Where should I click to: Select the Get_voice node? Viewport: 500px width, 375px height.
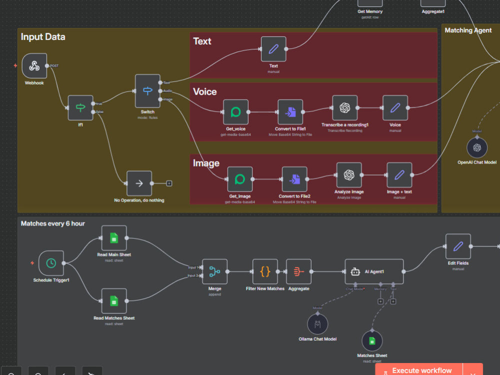(235, 112)
